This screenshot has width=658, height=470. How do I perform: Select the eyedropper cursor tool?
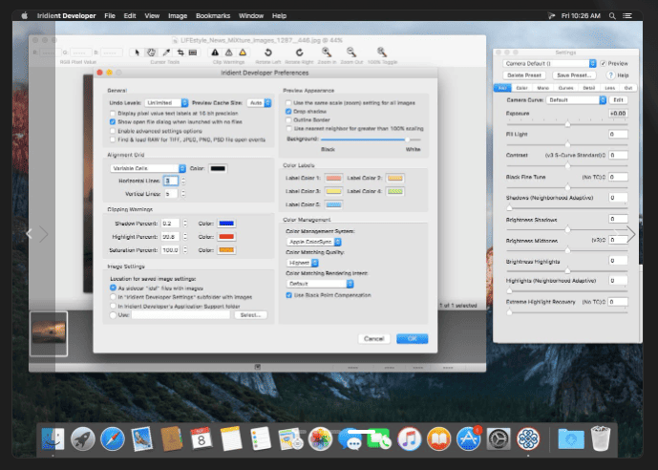pos(166,53)
